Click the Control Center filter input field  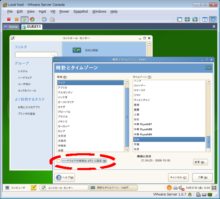tap(36, 54)
